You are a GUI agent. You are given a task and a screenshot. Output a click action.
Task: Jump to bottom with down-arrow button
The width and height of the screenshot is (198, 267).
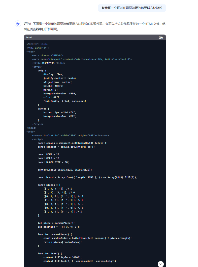tap(161, 264)
